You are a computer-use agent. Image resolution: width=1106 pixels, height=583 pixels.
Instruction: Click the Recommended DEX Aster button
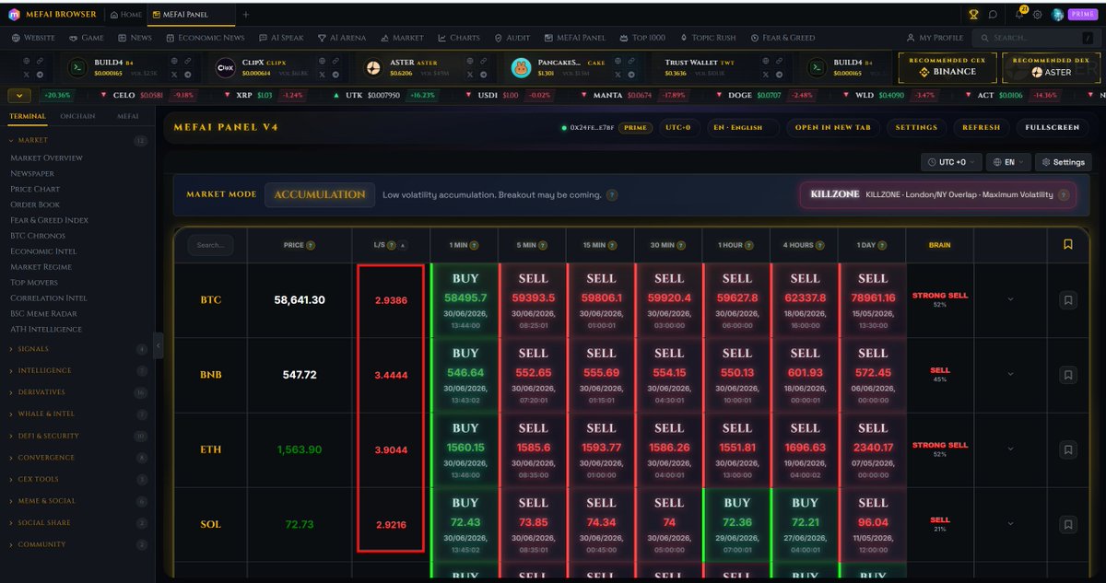pos(1051,67)
